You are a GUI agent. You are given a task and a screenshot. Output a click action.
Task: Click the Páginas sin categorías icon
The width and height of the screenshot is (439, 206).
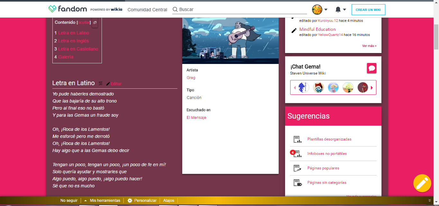[297, 183]
